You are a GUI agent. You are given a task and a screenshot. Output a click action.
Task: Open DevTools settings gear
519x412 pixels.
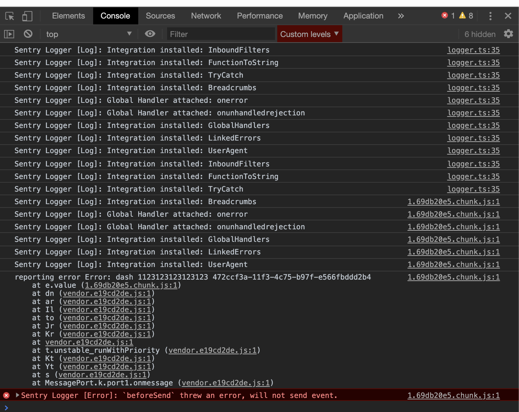point(509,34)
